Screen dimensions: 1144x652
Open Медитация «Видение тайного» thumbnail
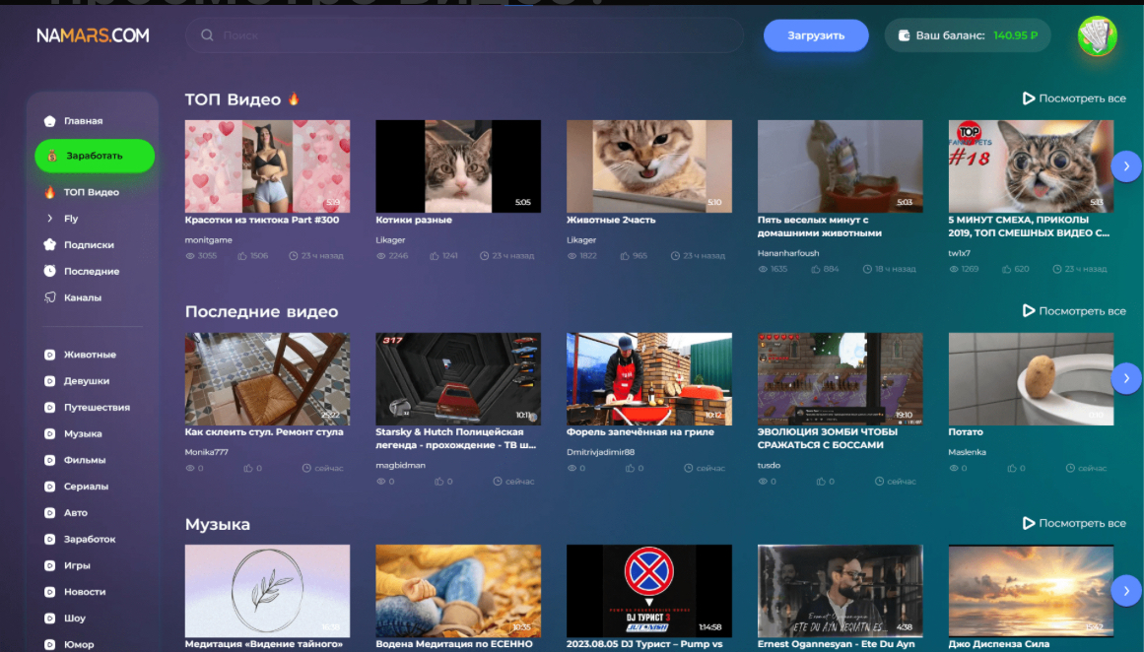(267, 591)
